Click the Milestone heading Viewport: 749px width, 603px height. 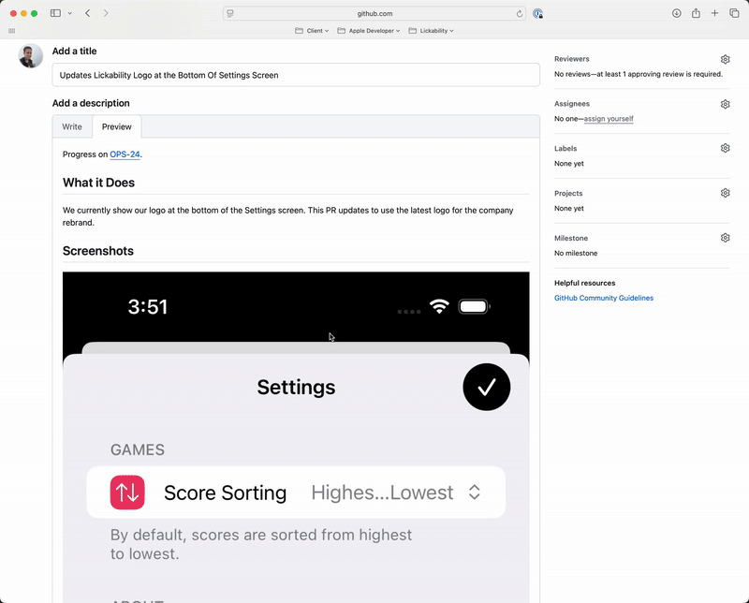point(571,238)
